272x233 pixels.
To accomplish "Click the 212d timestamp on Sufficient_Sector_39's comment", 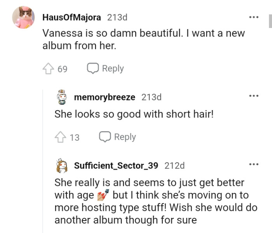I will click(x=174, y=165).
